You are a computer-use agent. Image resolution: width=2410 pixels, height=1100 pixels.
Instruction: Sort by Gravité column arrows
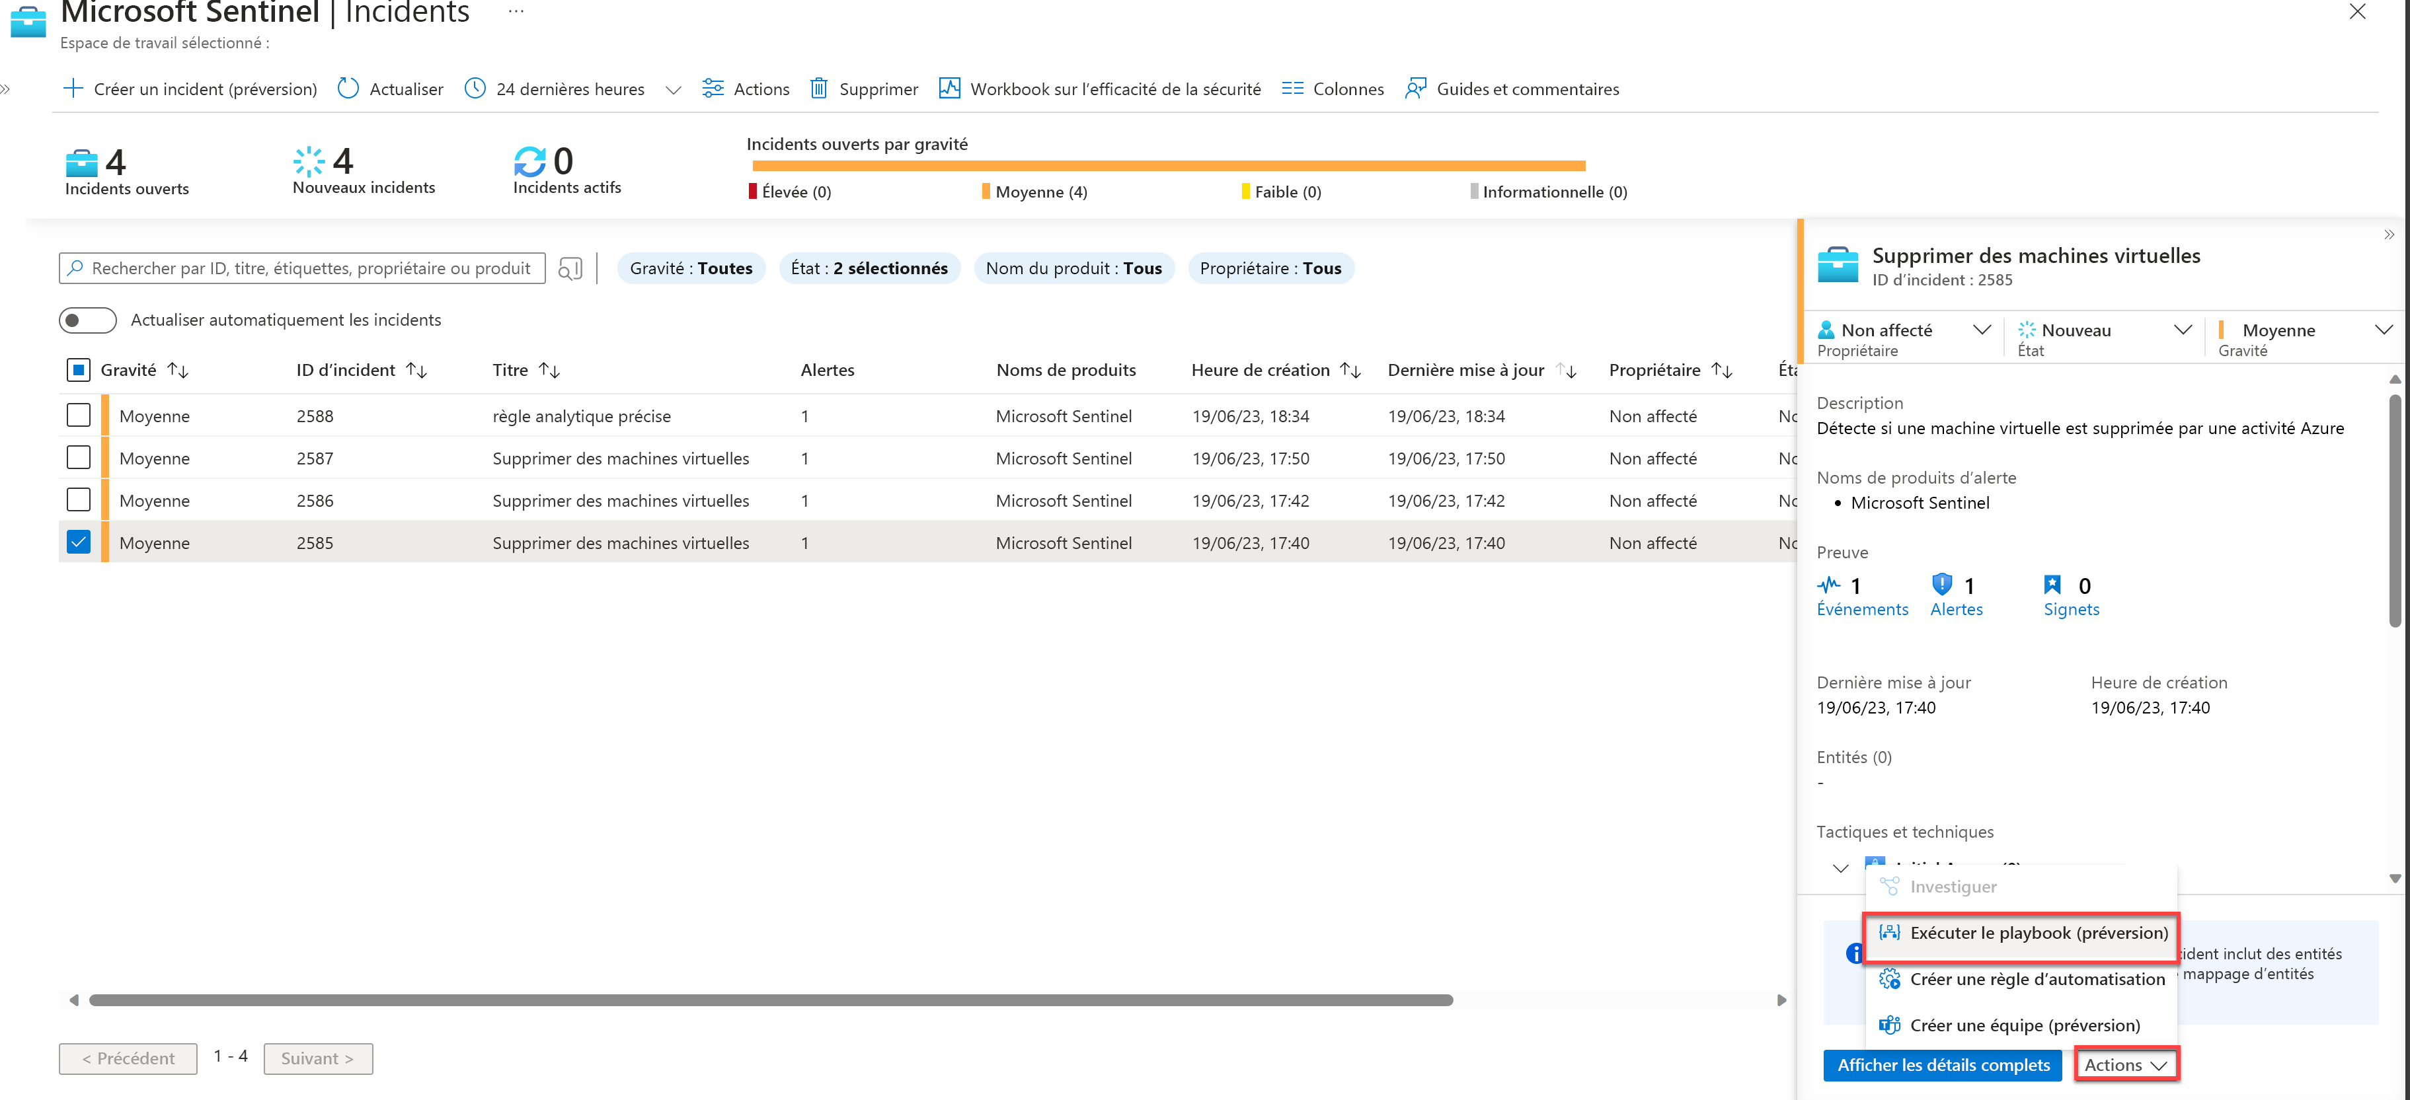(178, 371)
